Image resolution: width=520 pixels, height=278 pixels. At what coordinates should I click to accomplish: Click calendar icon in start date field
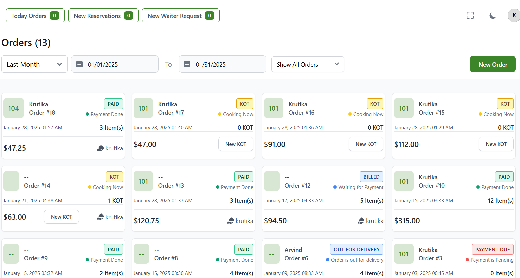(x=79, y=64)
